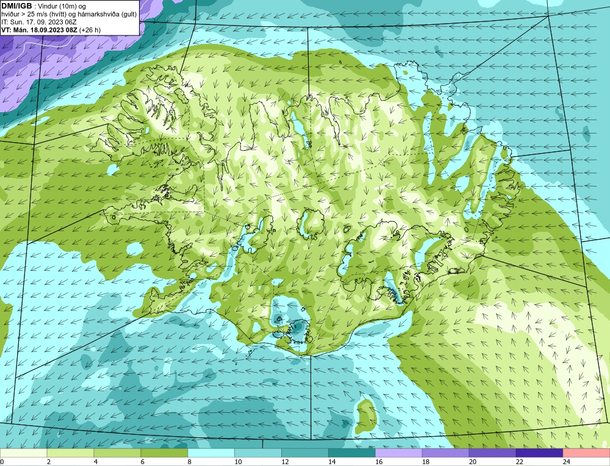This screenshot has height=466, width=610.
Task: Click the 10–12 m/s turquoise swatch
Action: click(258, 453)
